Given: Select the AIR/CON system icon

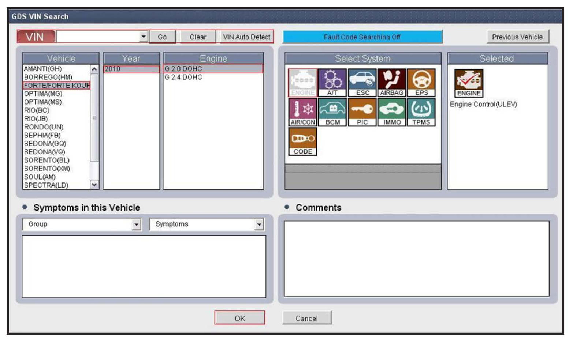Looking at the screenshot, I should point(302,112).
